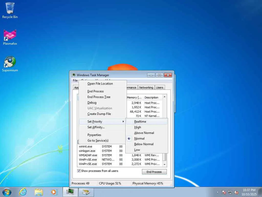Choose Open File Location in context menu
262x197 pixels.
(x=102, y=84)
